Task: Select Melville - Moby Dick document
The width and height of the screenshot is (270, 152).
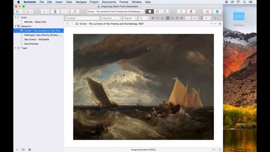Action: point(35,22)
